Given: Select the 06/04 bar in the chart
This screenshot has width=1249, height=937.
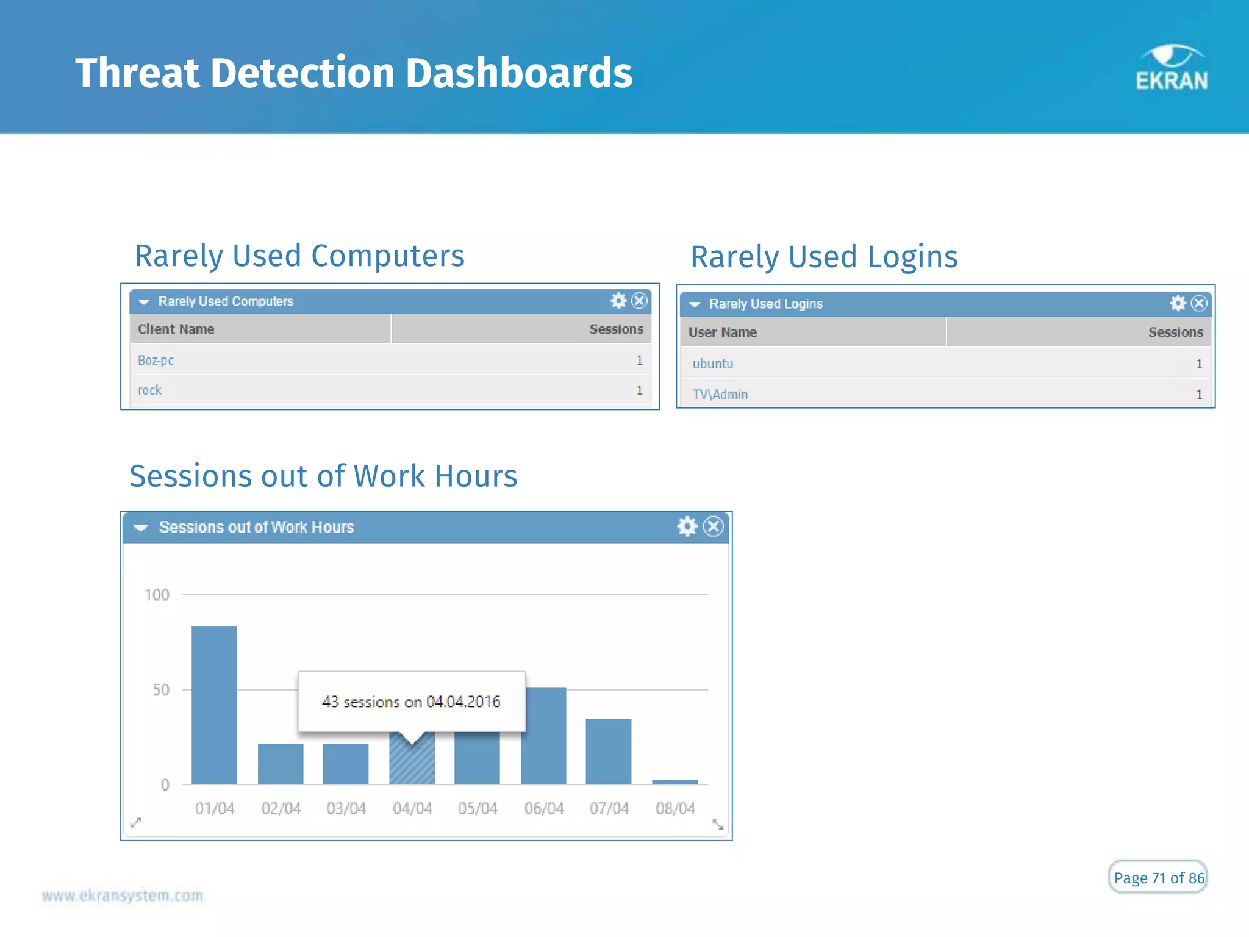Looking at the screenshot, I should (x=543, y=736).
